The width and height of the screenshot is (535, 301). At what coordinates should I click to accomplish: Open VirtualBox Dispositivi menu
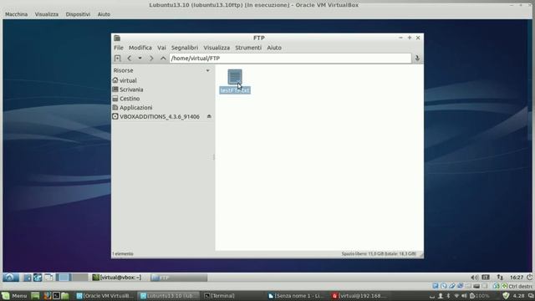click(x=78, y=14)
